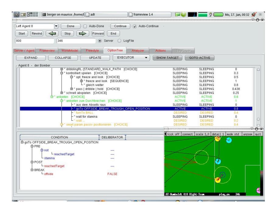Viewport: 274px width, 210px height.
Task: Open the Server / Agent tab
Action: [x=24, y=51]
